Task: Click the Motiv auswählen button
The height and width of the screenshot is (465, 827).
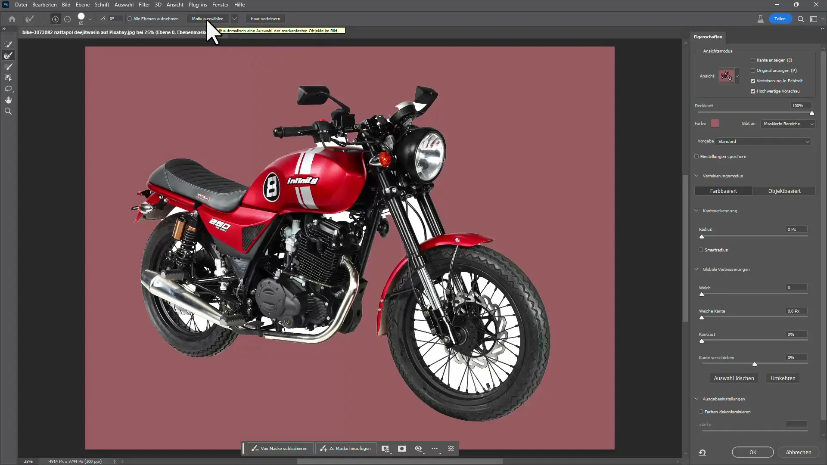Action: pyautogui.click(x=208, y=19)
